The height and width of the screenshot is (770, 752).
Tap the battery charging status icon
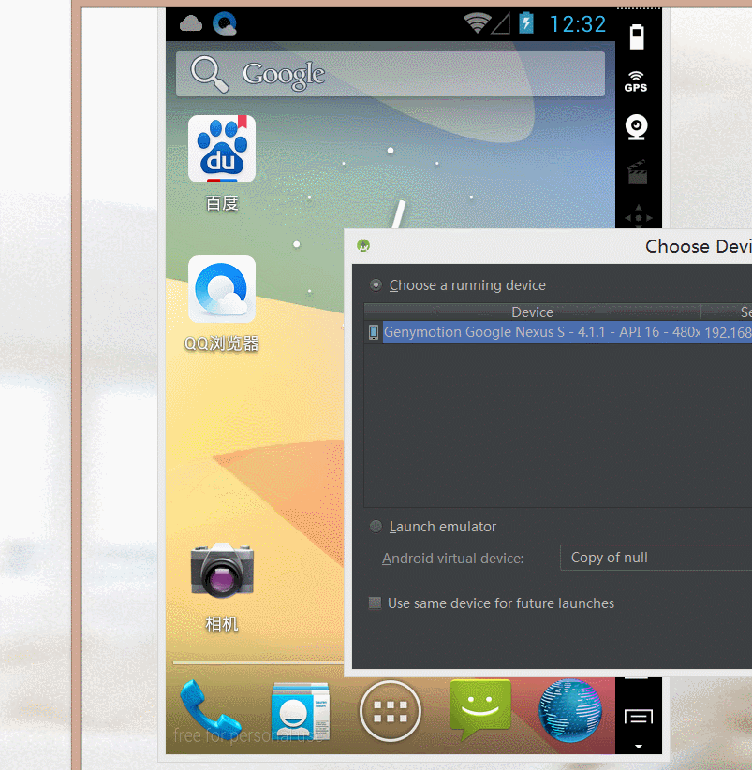point(526,22)
